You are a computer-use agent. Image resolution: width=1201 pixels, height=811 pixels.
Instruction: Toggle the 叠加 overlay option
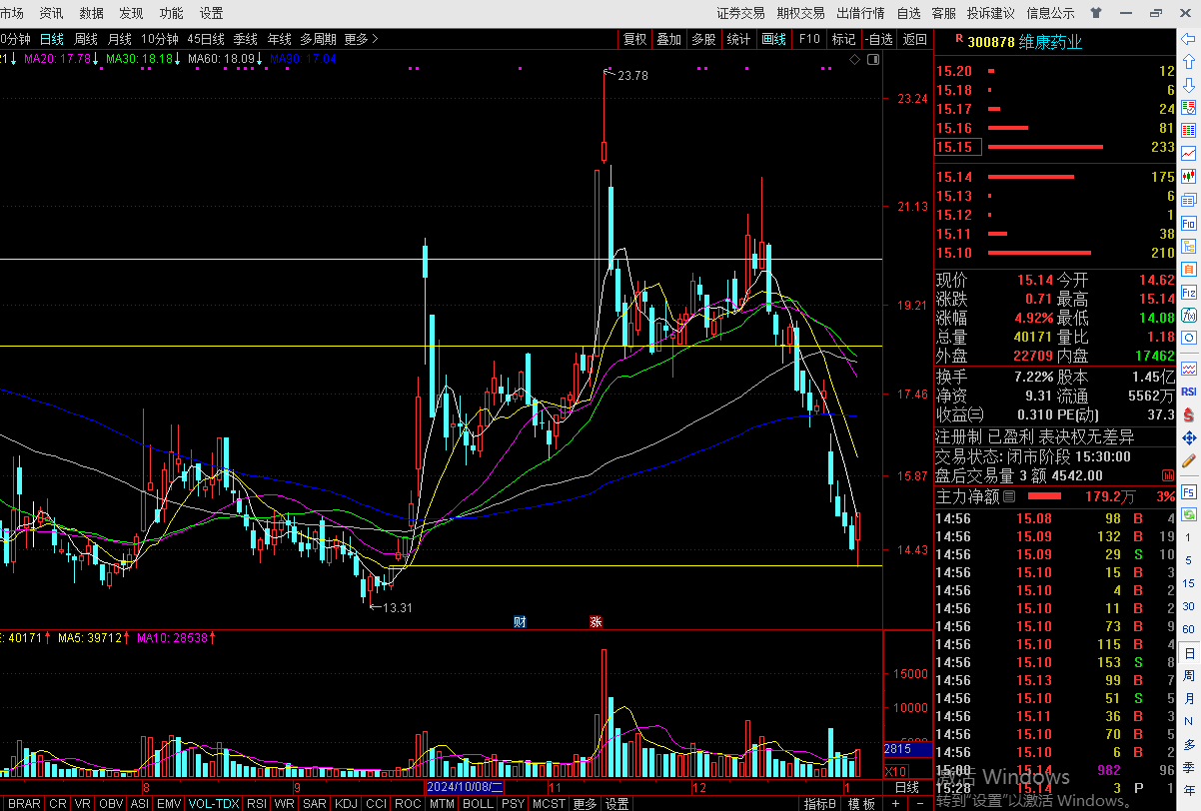point(668,39)
